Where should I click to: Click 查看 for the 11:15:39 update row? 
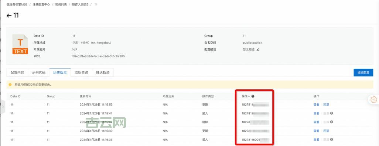pos(317,131)
